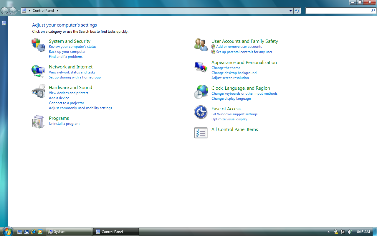Open Ease of Access heading

[226, 109]
